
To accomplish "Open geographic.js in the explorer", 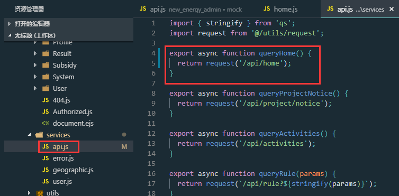I will 73,170.
